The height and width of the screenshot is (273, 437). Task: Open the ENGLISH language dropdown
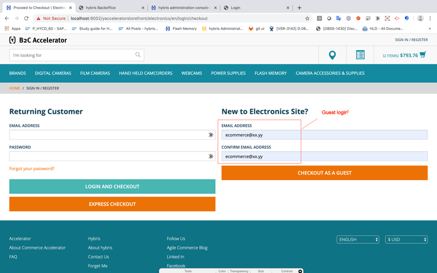tap(358, 239)
